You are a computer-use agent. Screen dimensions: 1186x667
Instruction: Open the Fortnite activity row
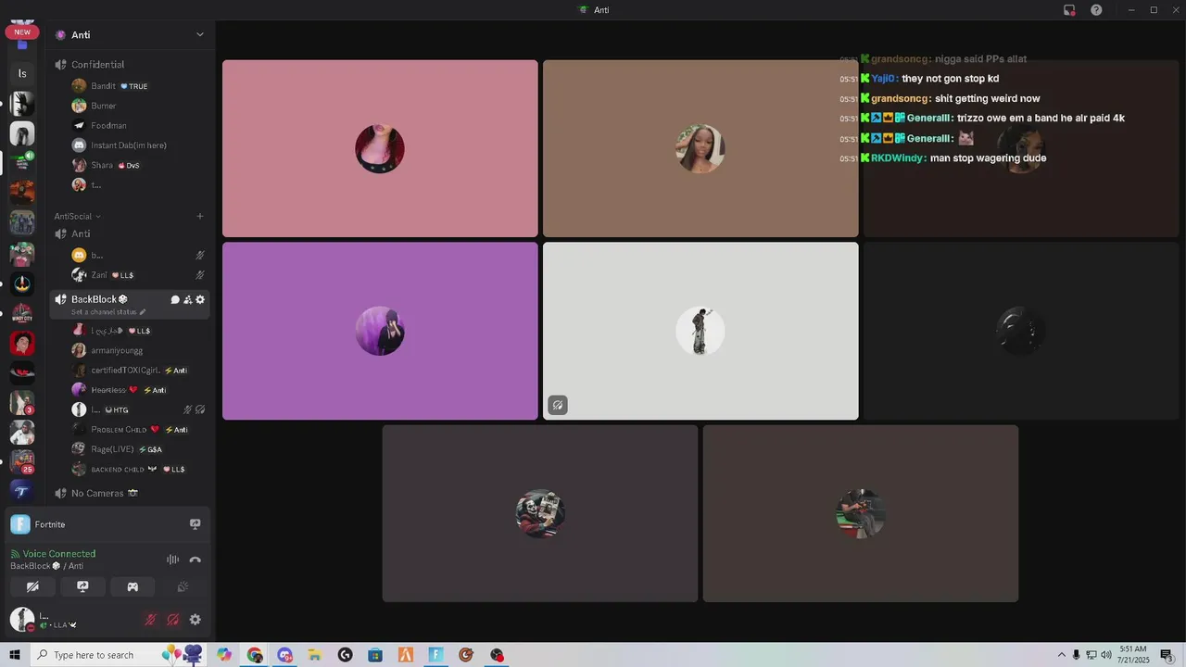(106, 524)
